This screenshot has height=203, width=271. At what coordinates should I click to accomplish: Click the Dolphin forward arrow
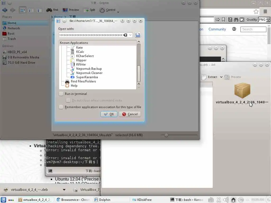pos(13,10)
